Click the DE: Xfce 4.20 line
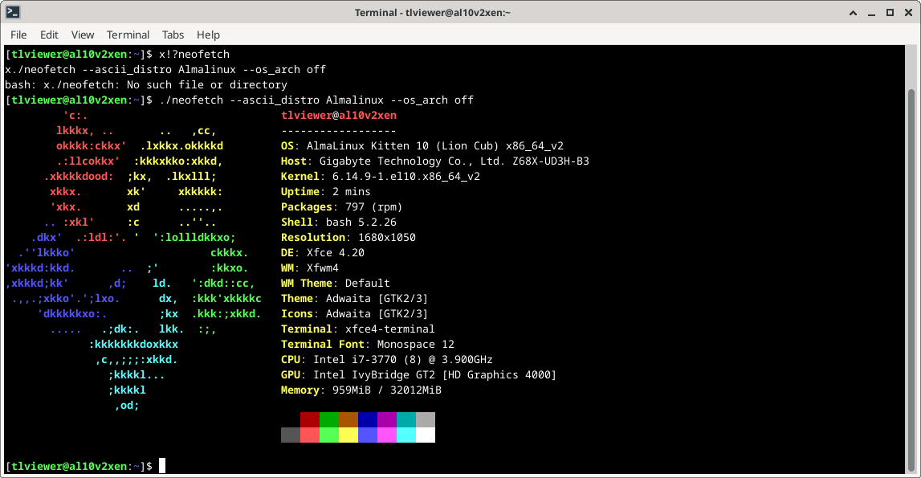The width and height of the screenshot is (921, 478). tap(323, 253)
